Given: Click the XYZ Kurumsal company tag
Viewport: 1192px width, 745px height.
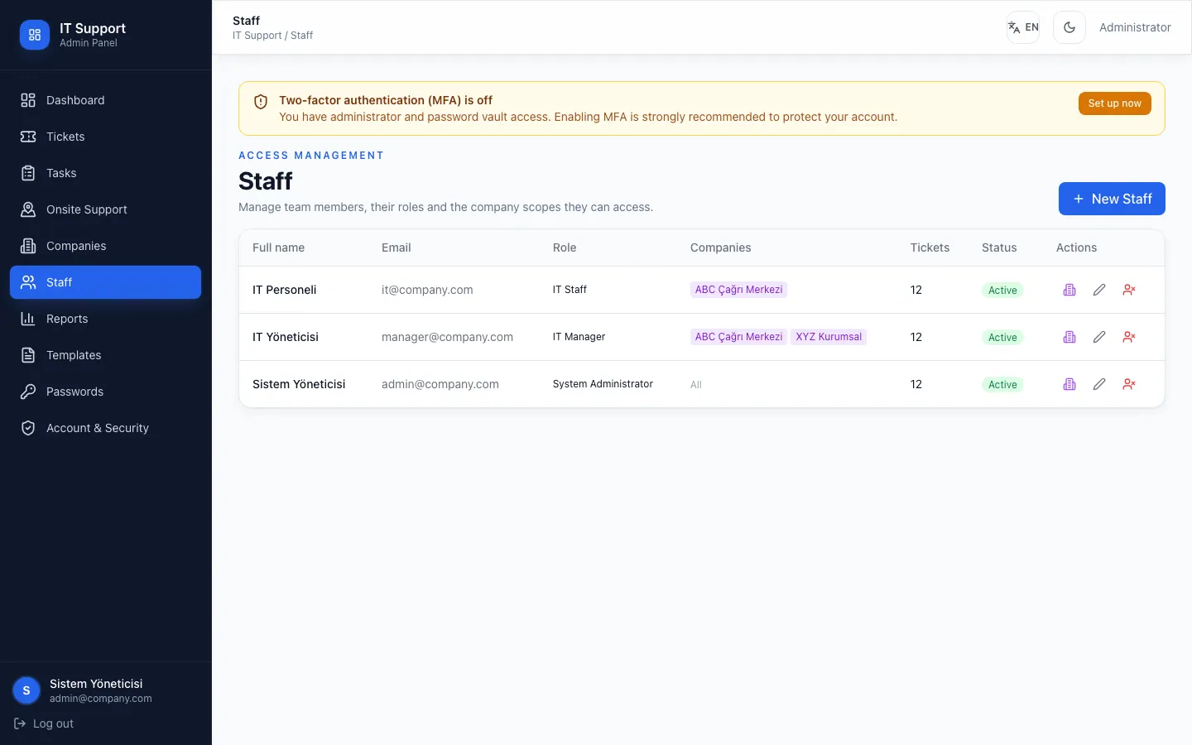Looking at the screenshot, I should [x=829, y=337].
